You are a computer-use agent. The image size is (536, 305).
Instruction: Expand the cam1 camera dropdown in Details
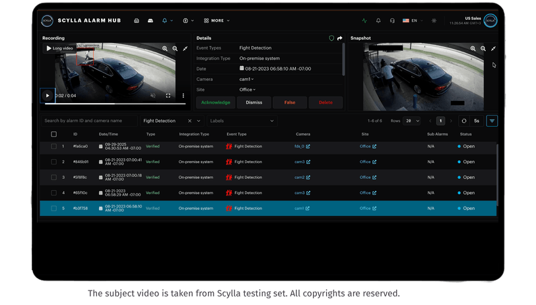[246, 79]
